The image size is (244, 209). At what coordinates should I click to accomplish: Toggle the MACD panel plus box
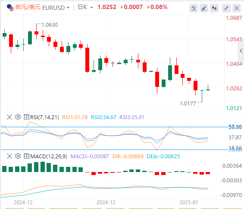tap(26, 156)
